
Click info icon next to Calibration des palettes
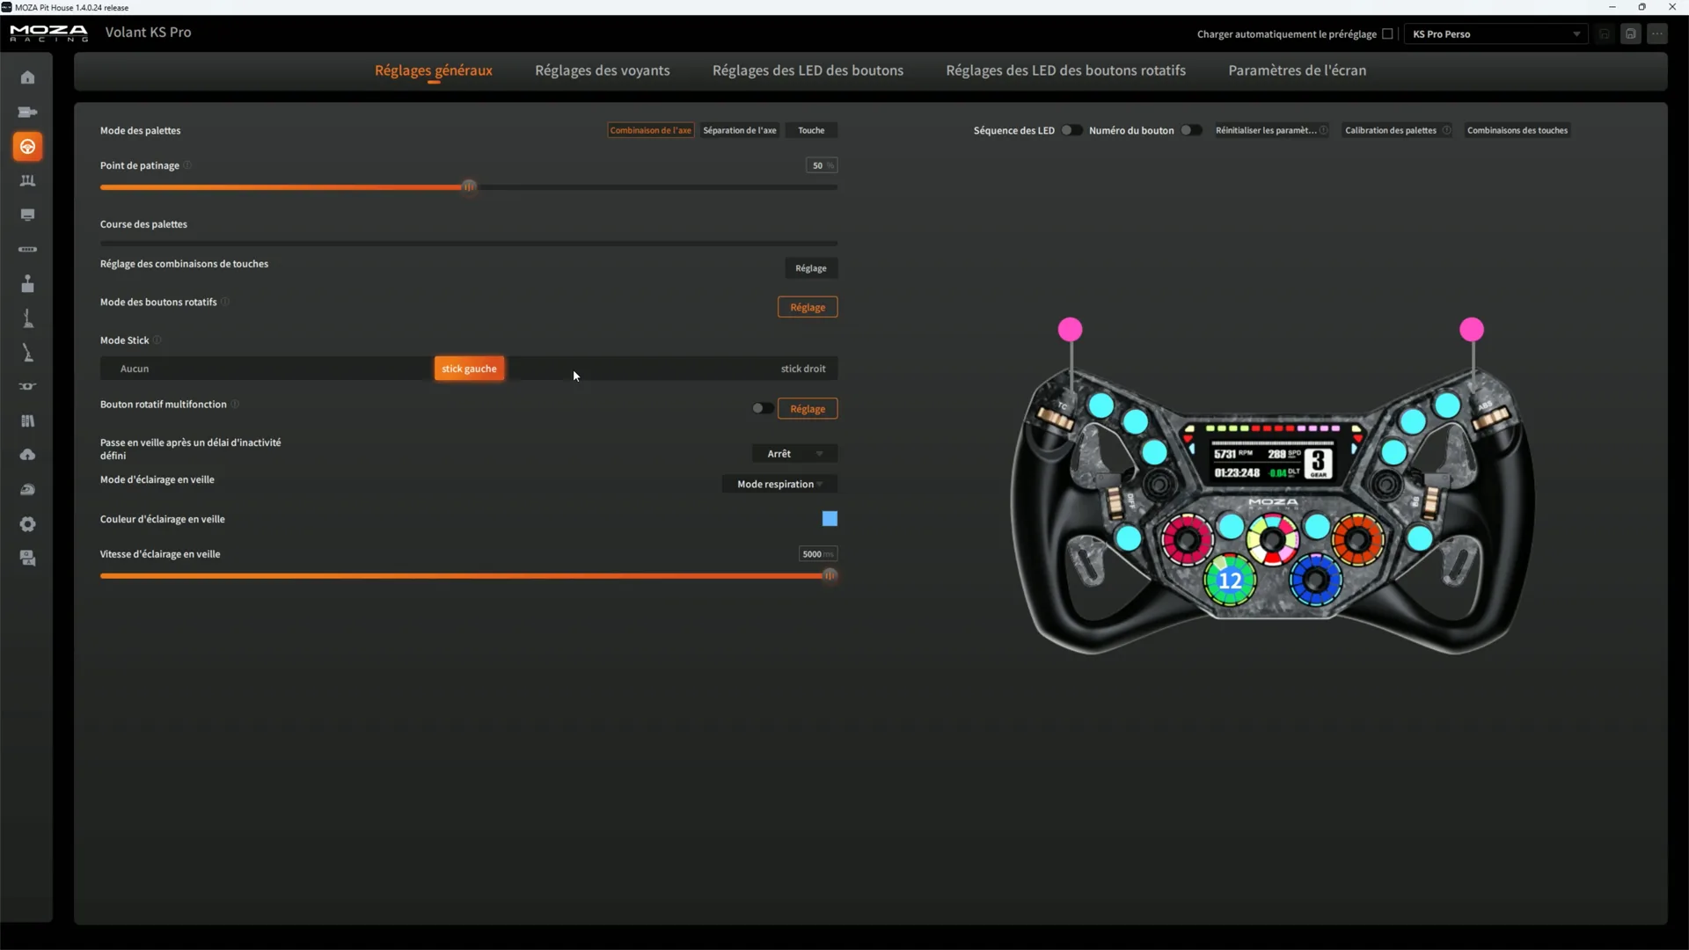1446,130
